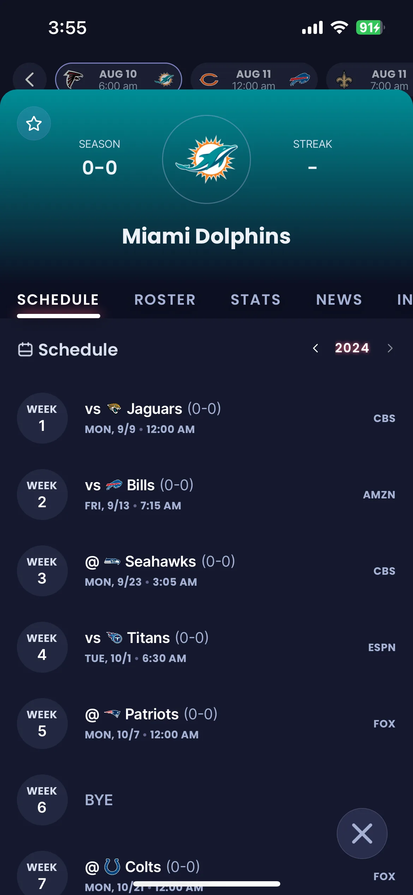The image size is (413, 895).
Task: Go to previous season with left chevron
Action: tap(316, 348)
